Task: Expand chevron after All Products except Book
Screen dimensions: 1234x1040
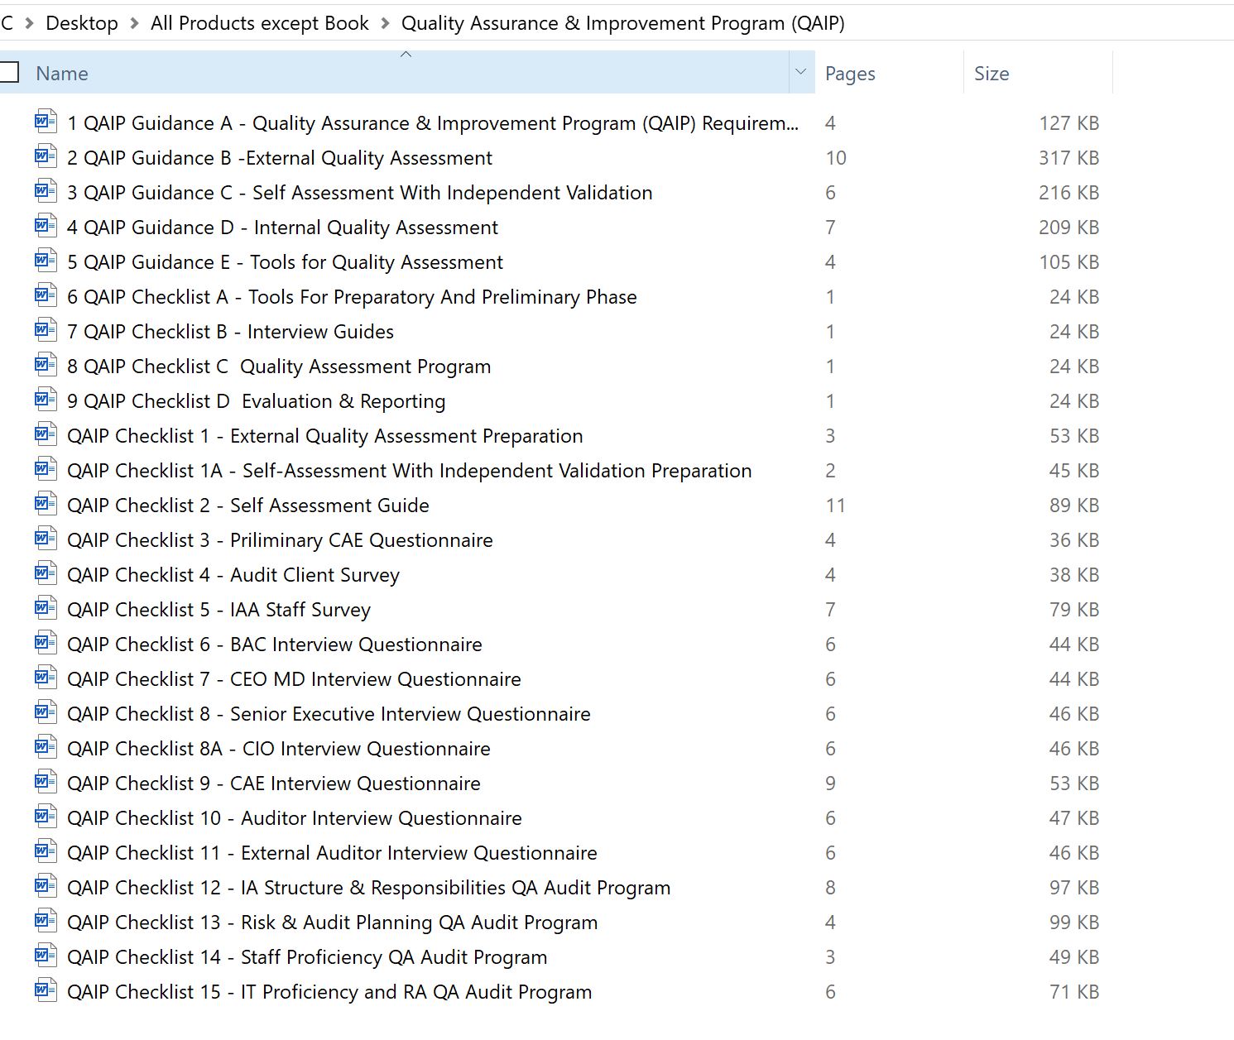Action: [x=386, y=23]
